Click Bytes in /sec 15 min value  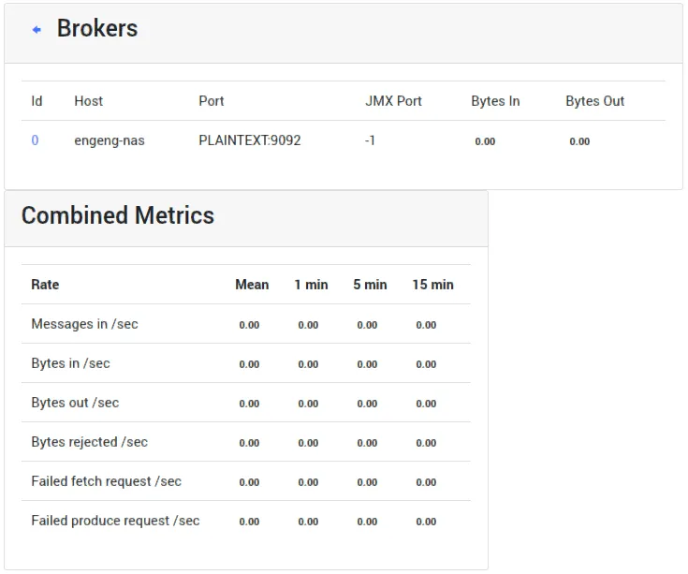(426, 364)
